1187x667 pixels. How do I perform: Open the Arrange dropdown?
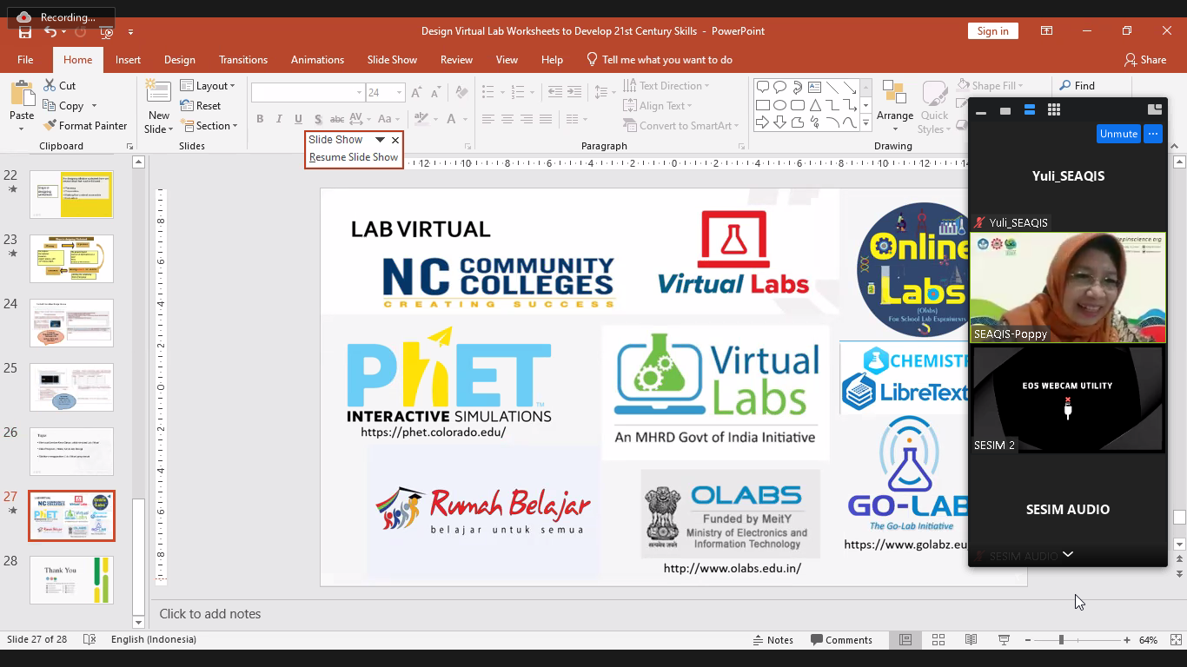tap(894, 116)
